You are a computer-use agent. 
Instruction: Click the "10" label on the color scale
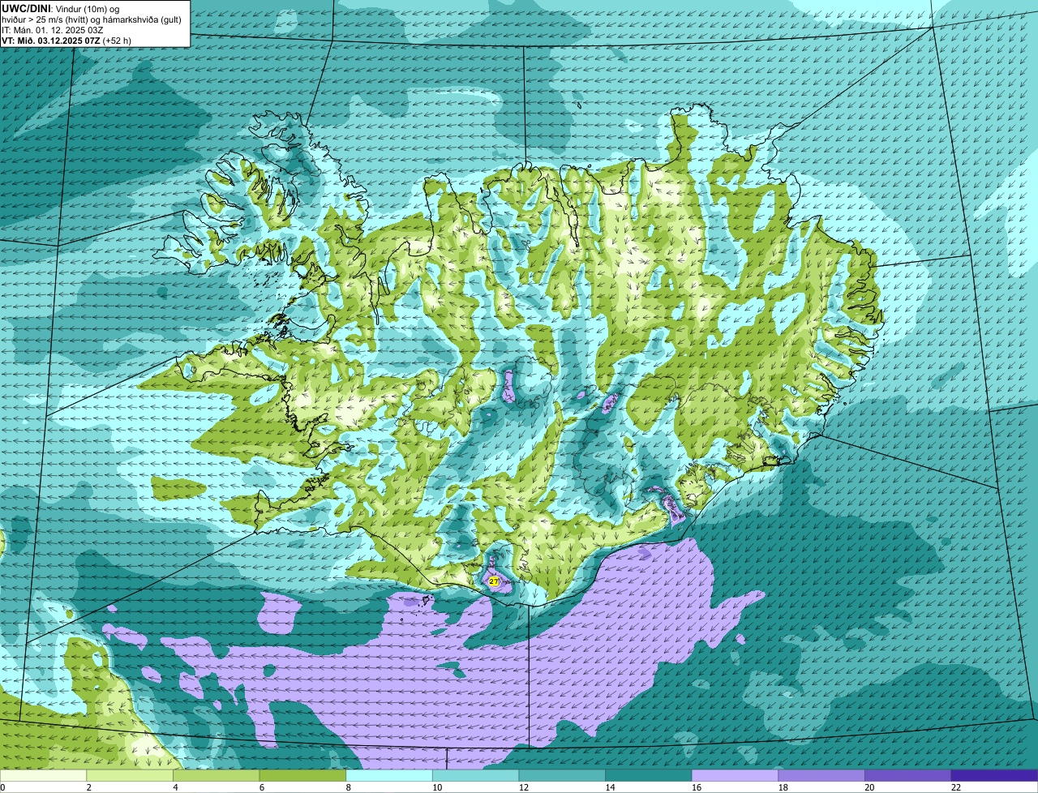tap(437, 787)
